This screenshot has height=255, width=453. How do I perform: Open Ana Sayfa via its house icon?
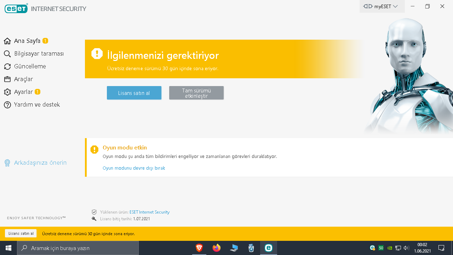[x=7, y=41]
